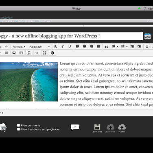Decrease indent of paragraph
This screenshot has width=153, height=153.
(132, 47)
